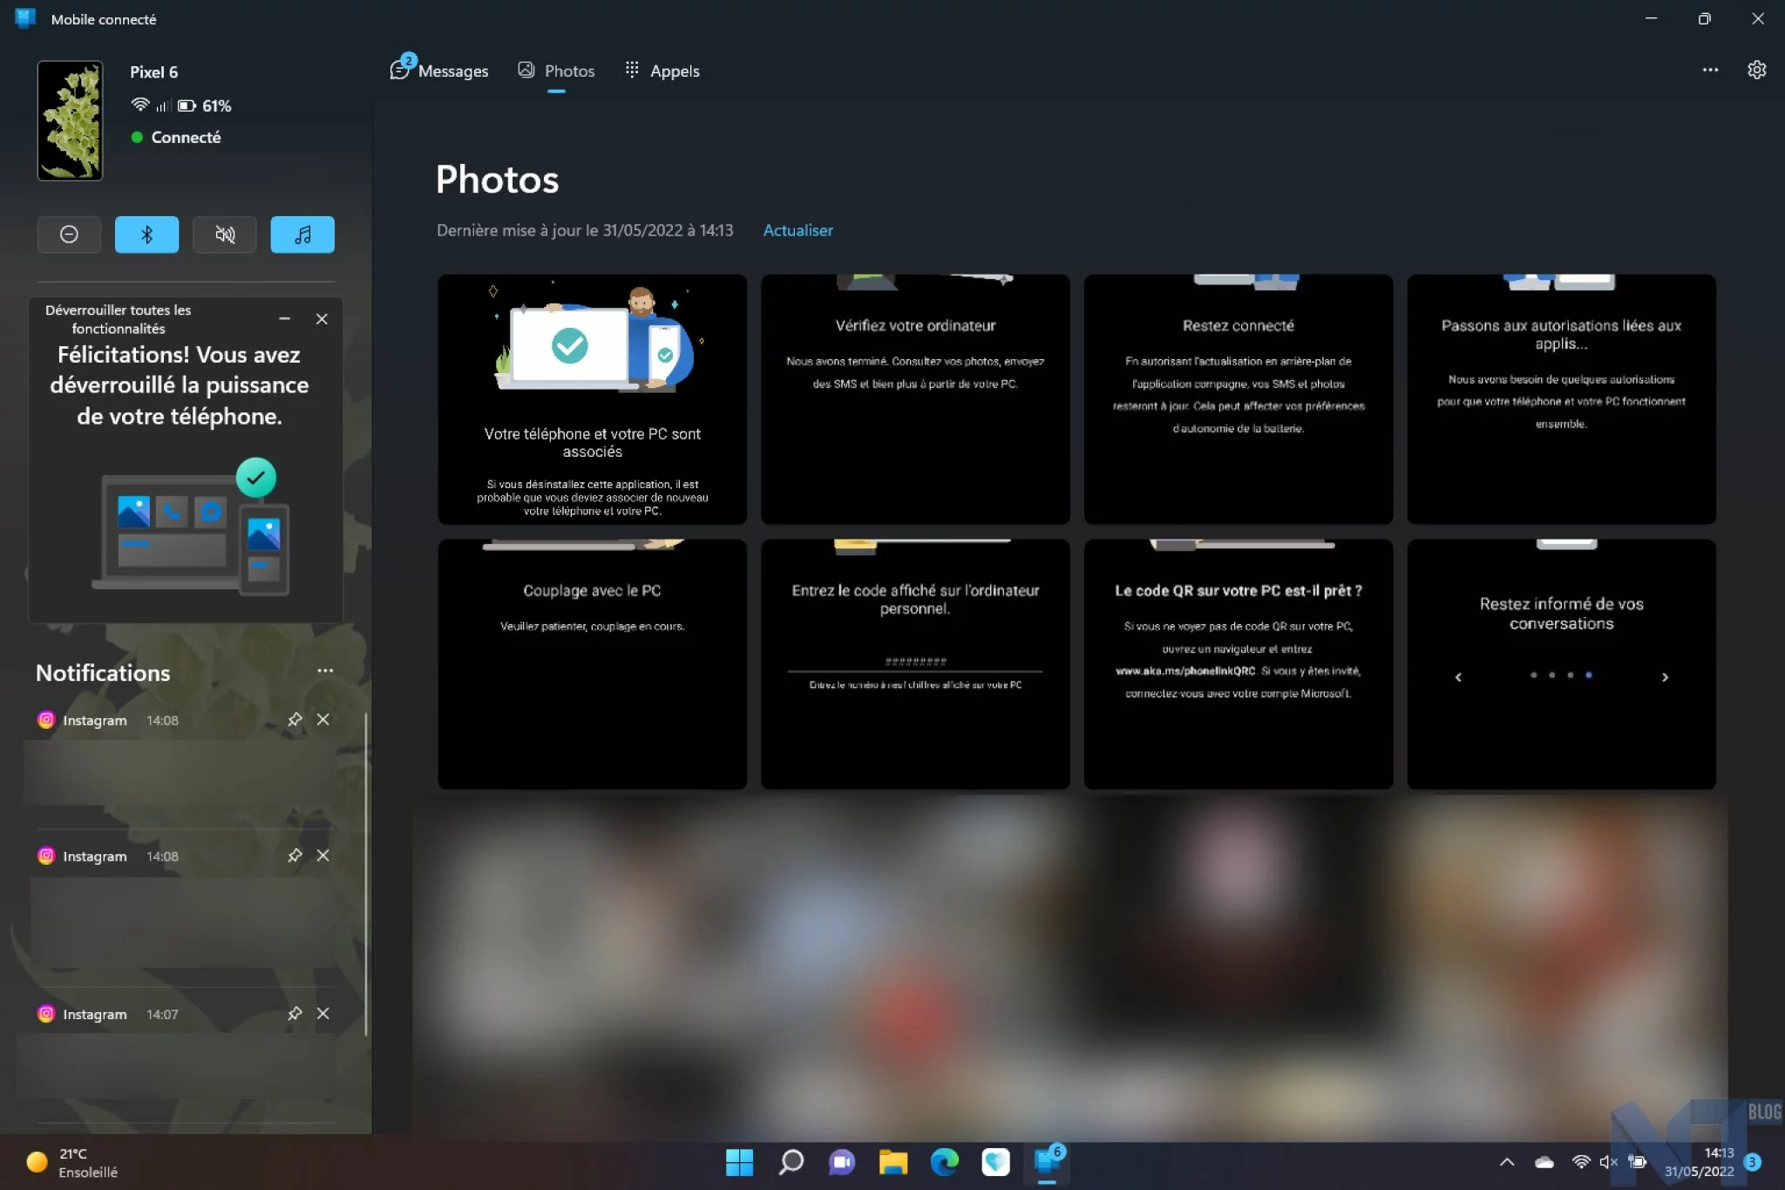Open the 'Restez connecté' photo

1238,399
